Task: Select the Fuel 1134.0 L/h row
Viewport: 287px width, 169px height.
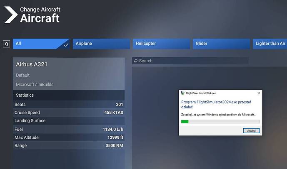Action: (x=69, y=129)
